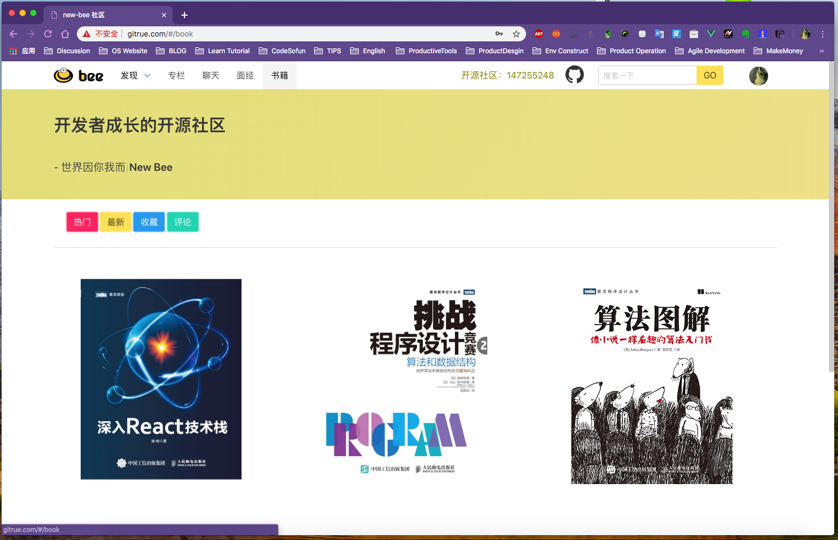
Task: Open the MakeMoney bookmark folder
Action: (x=778, y=51)
